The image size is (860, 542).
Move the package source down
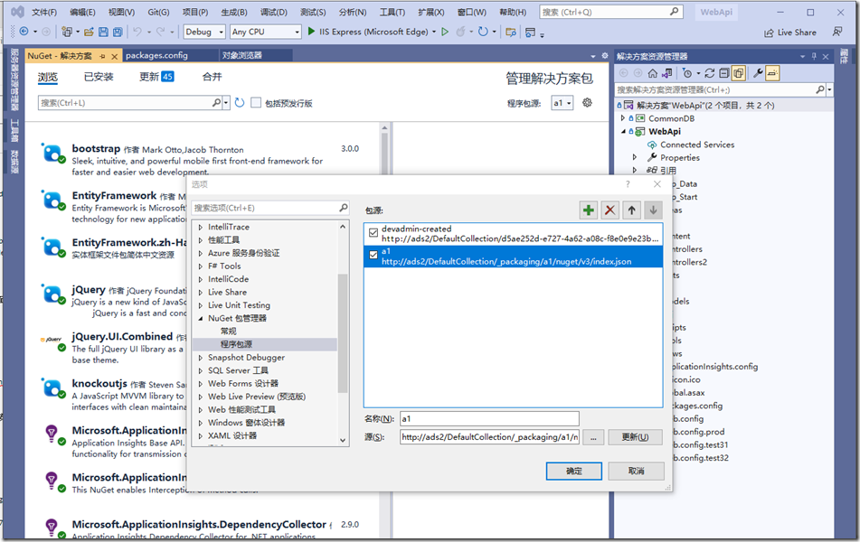[653, 210]
